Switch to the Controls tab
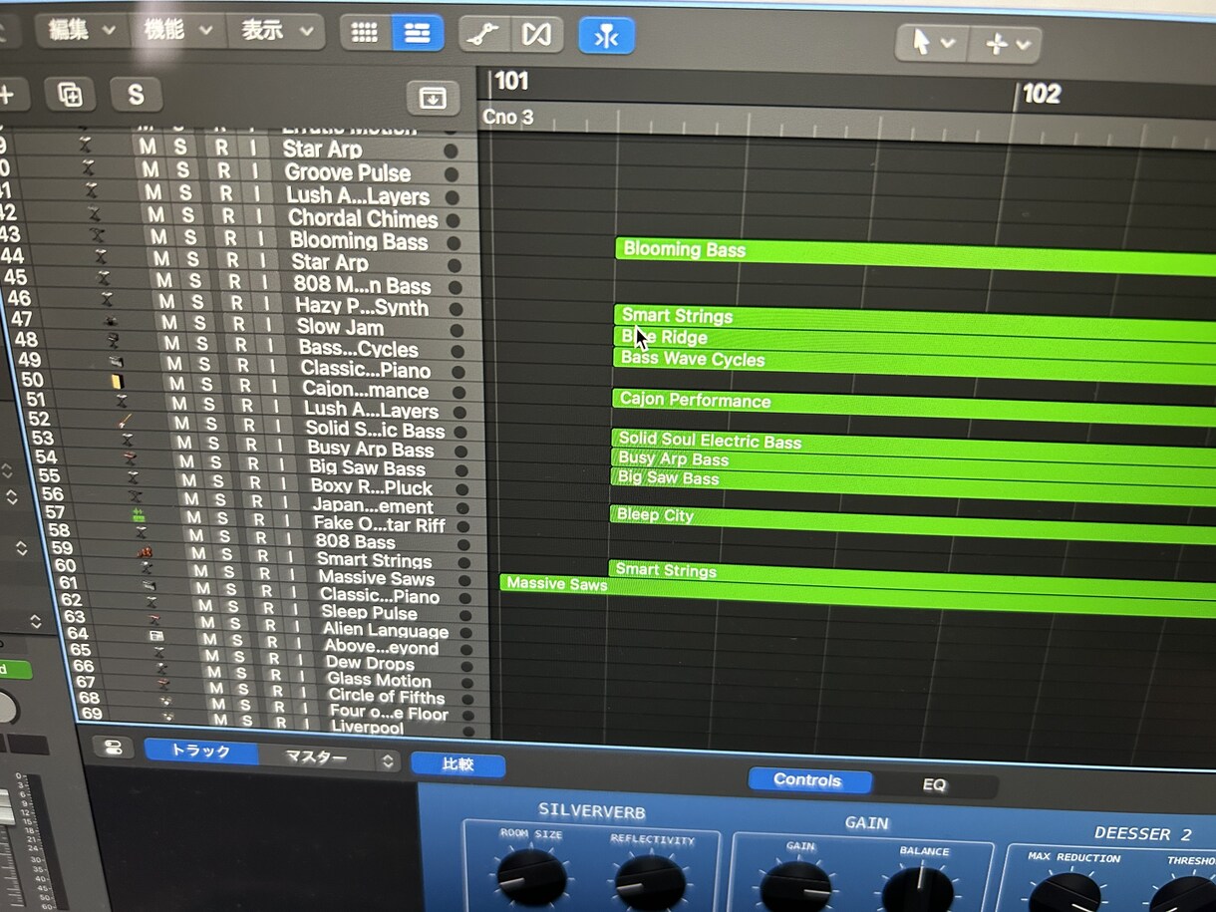This screenshot has height=912, width=1216. pos(808,780)
